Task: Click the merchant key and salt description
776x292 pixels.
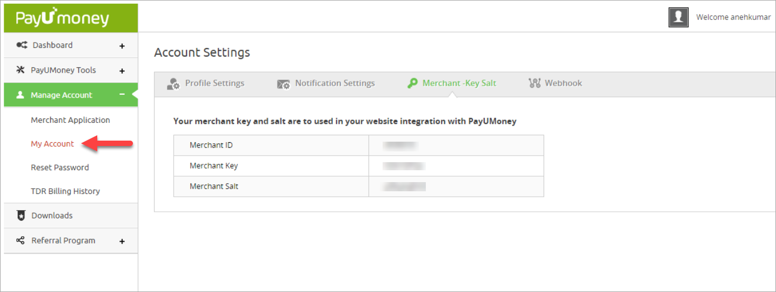Action: coord(345,121)
